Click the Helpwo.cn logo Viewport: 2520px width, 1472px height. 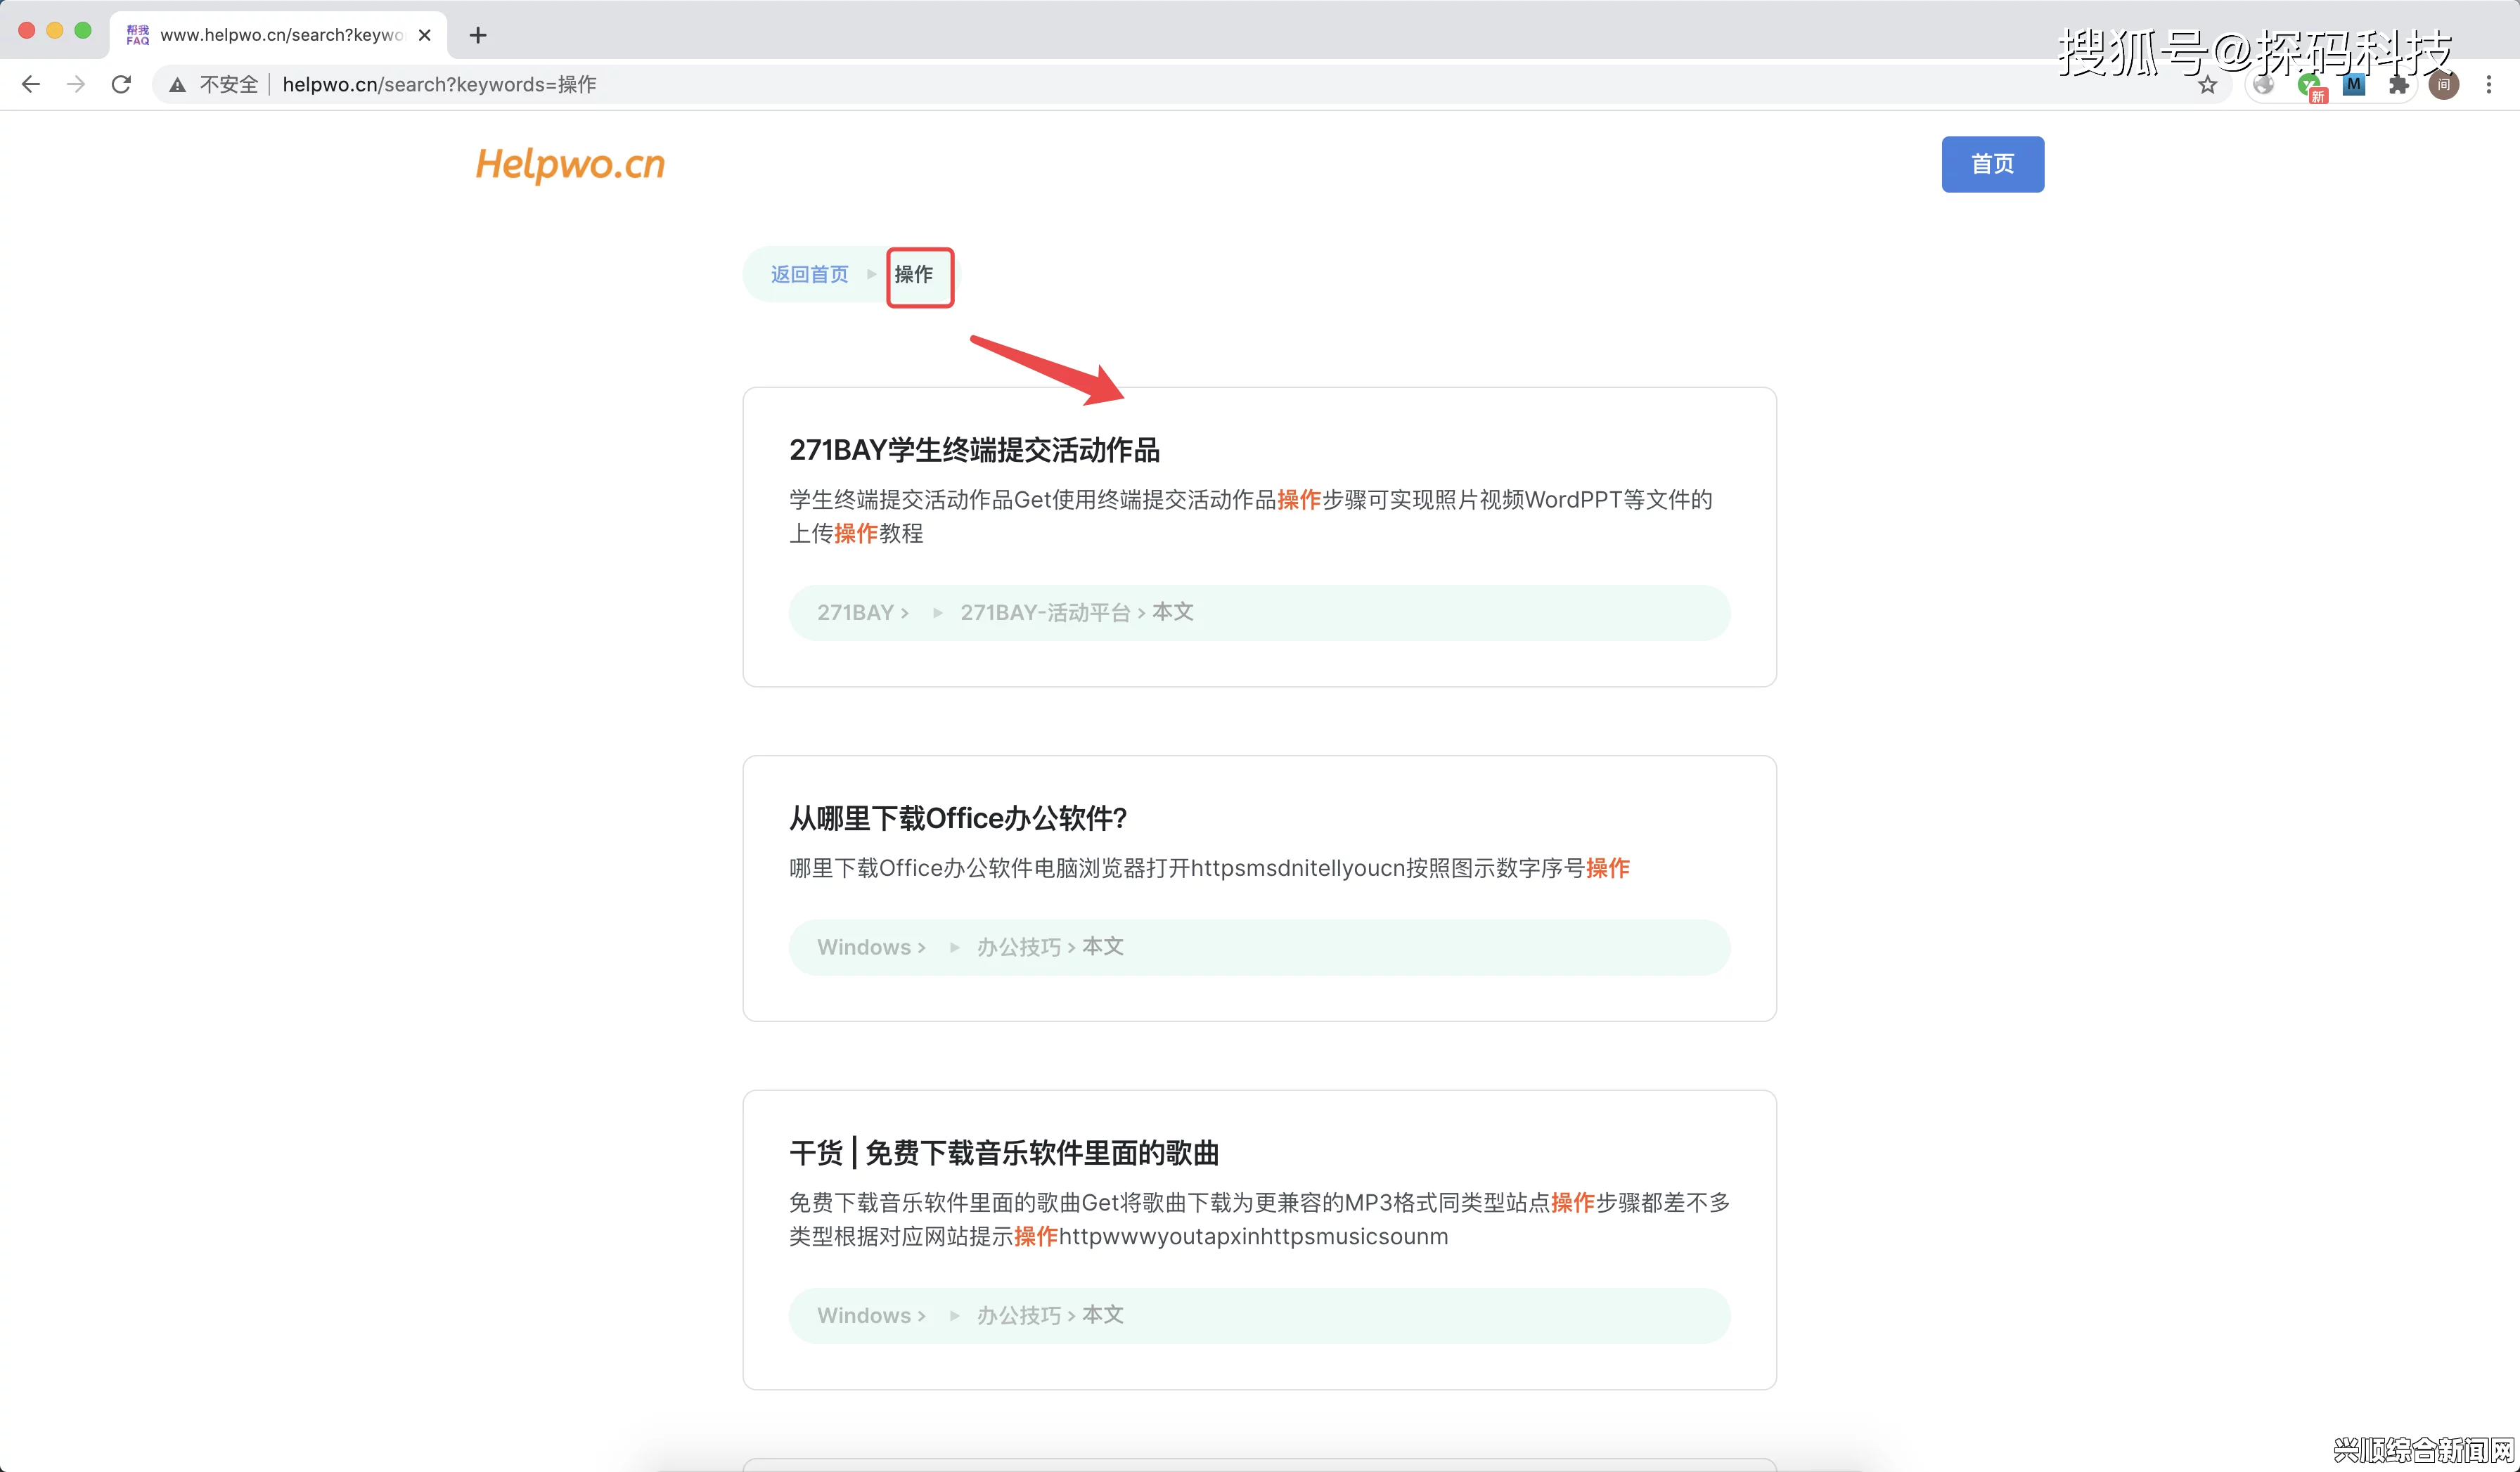pos(570,164)
